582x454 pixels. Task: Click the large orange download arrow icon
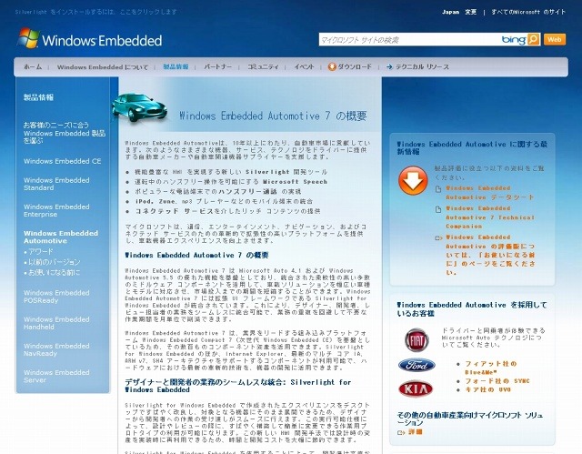click(413, 180)
